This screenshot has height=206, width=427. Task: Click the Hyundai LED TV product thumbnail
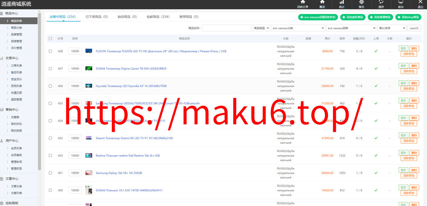(89, 86)
